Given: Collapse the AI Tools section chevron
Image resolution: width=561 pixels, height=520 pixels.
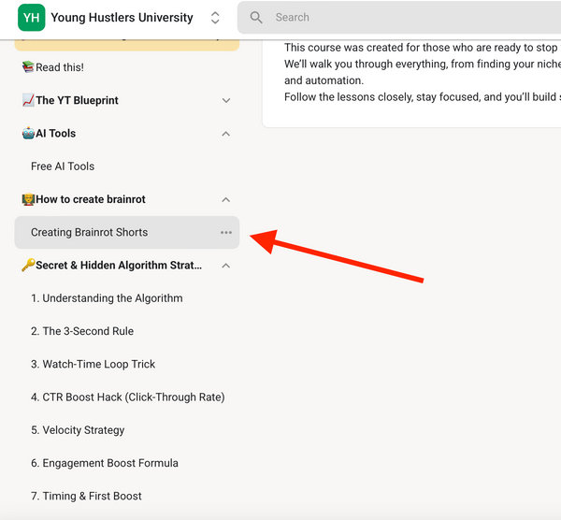Looking at the screenshot, I should tap(225, 134).
